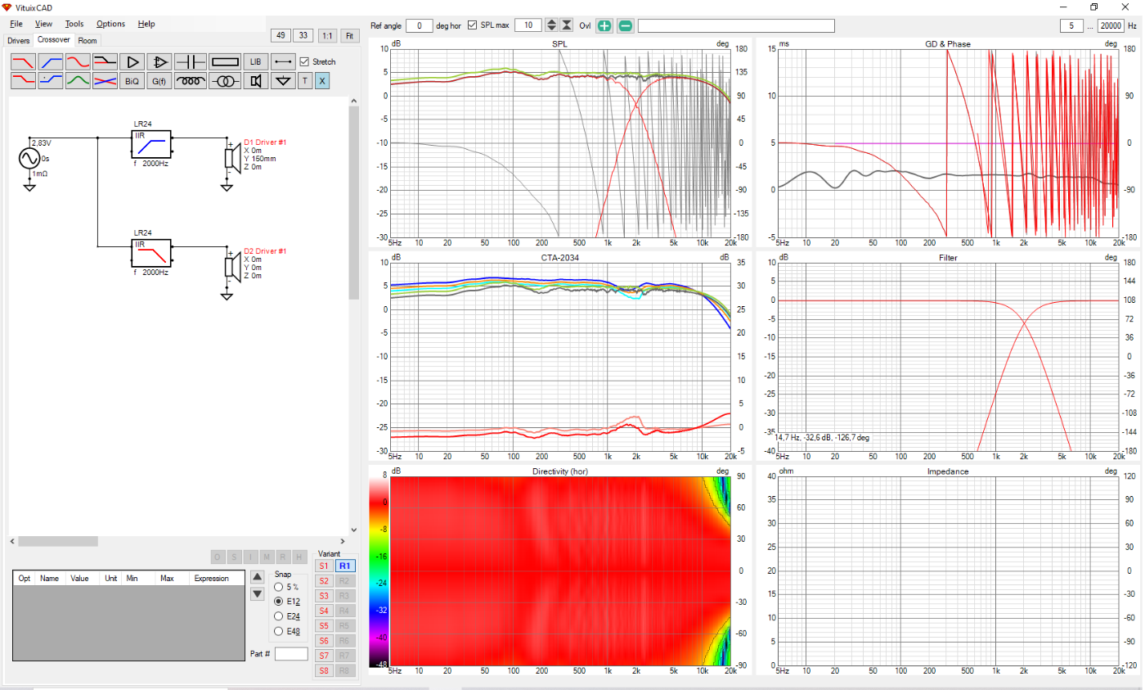Add a resistor from the component toolbar
The width and height of the screenshot is (1145, 690).
(x=224, y=61)
